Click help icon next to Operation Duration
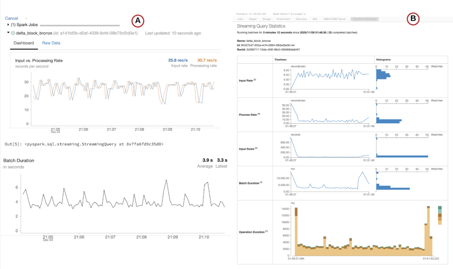This screenshot has width=453, height=269. pyautogui.click(x=266, y=231)
